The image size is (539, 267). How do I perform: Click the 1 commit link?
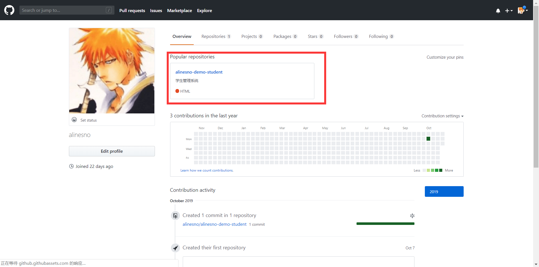click(x=257, y=224)
